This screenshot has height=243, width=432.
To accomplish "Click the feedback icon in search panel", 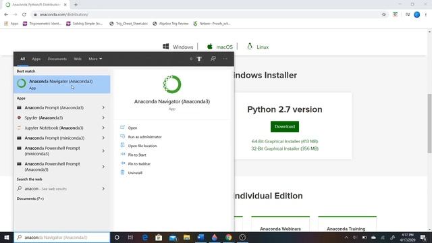I will click(x=213, y=59).
